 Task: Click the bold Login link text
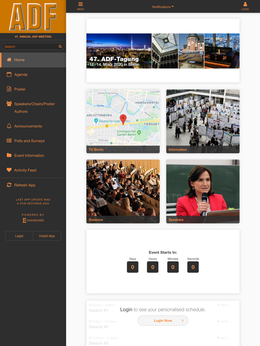126,310
